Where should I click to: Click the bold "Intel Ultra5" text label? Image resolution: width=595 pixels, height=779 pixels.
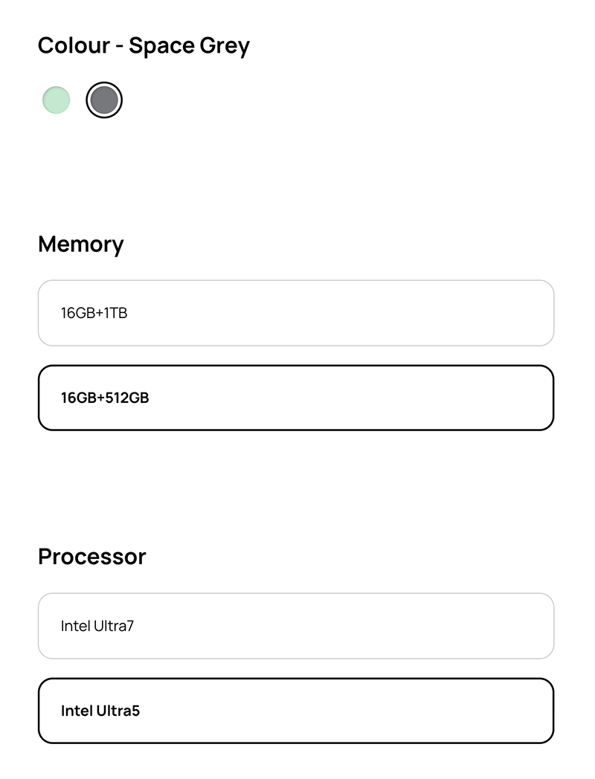coord(100,711)
